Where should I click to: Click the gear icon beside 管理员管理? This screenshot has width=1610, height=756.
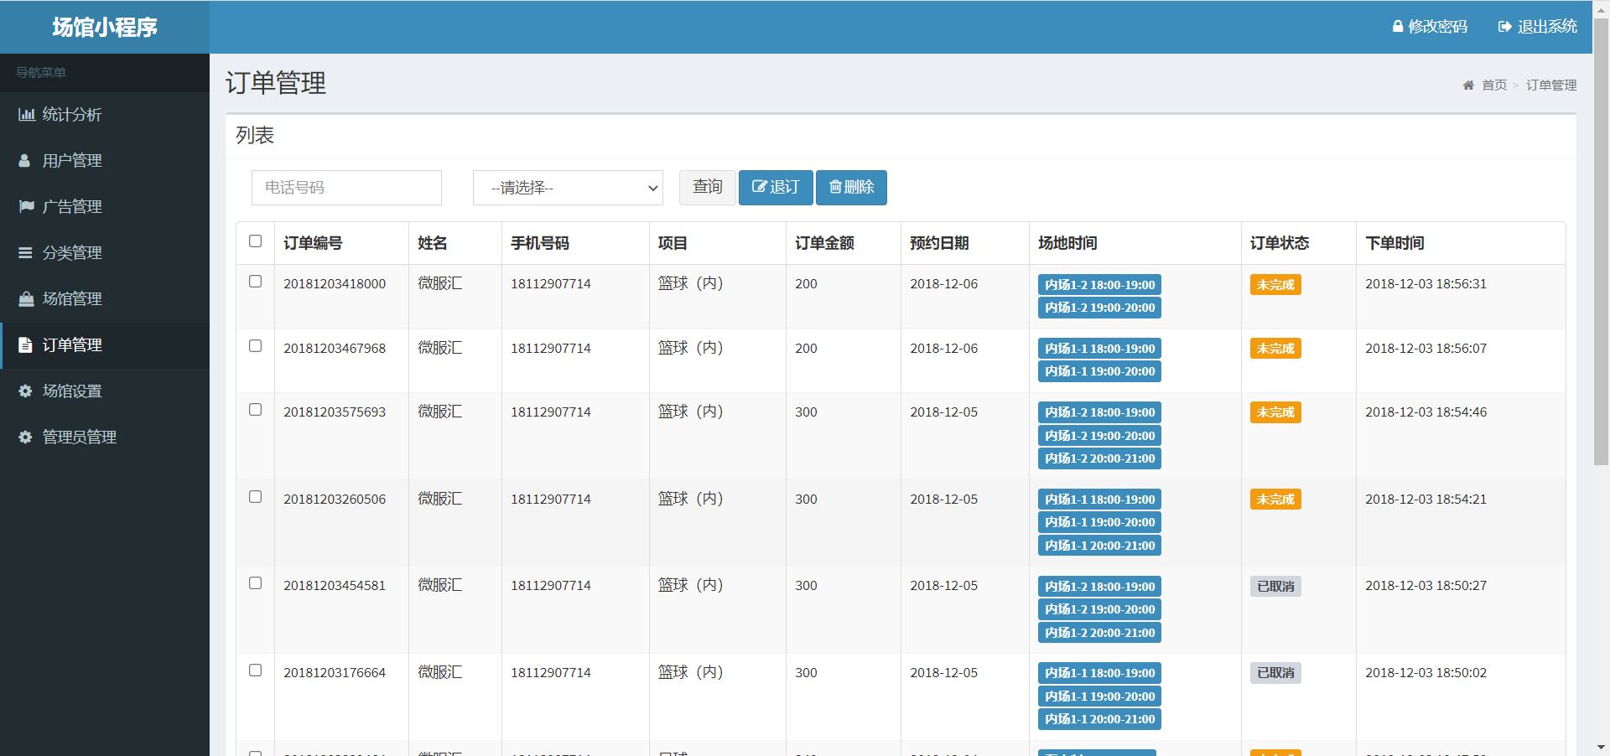(25, 438)
